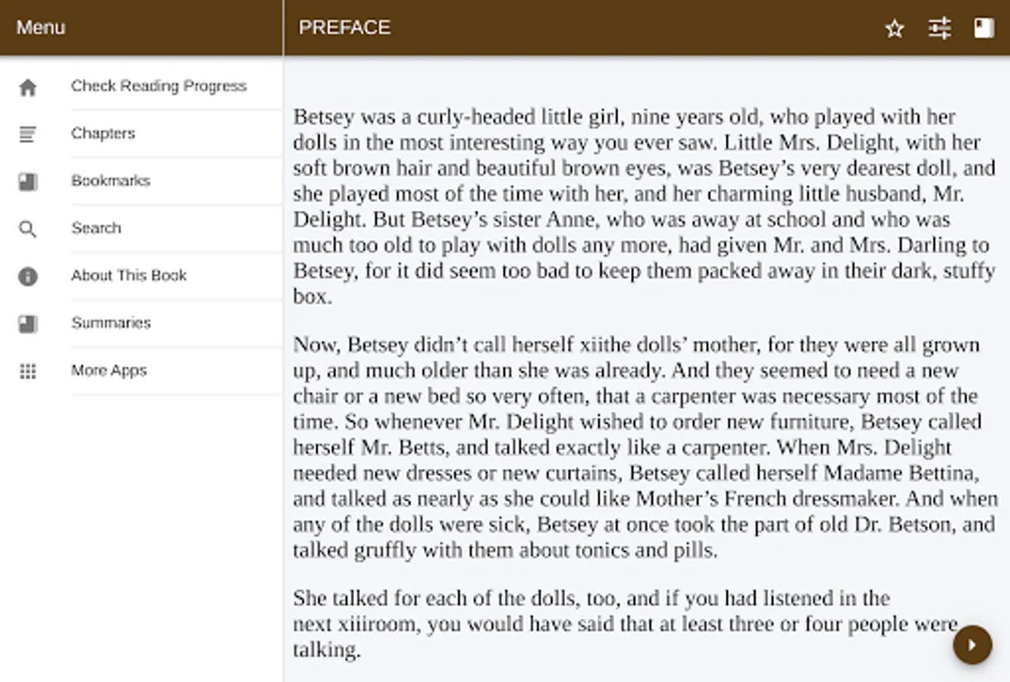Click the first paragraph about Betsey
The image size is (1010, 682).
point(643,206)
